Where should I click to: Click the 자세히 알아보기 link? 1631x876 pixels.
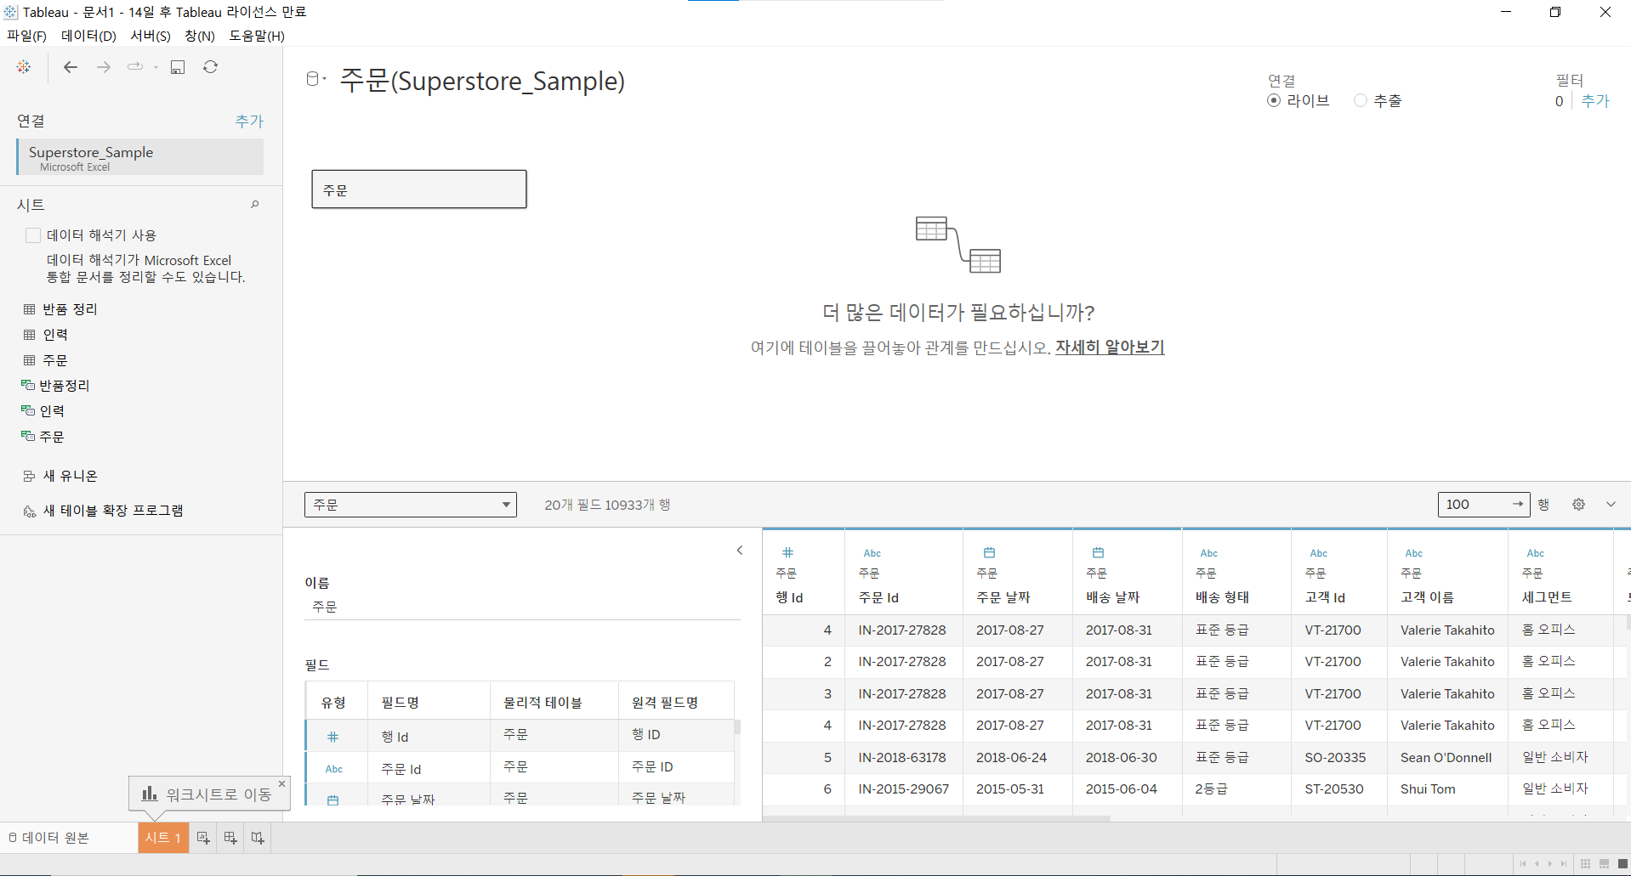(x=1110, y=348)
